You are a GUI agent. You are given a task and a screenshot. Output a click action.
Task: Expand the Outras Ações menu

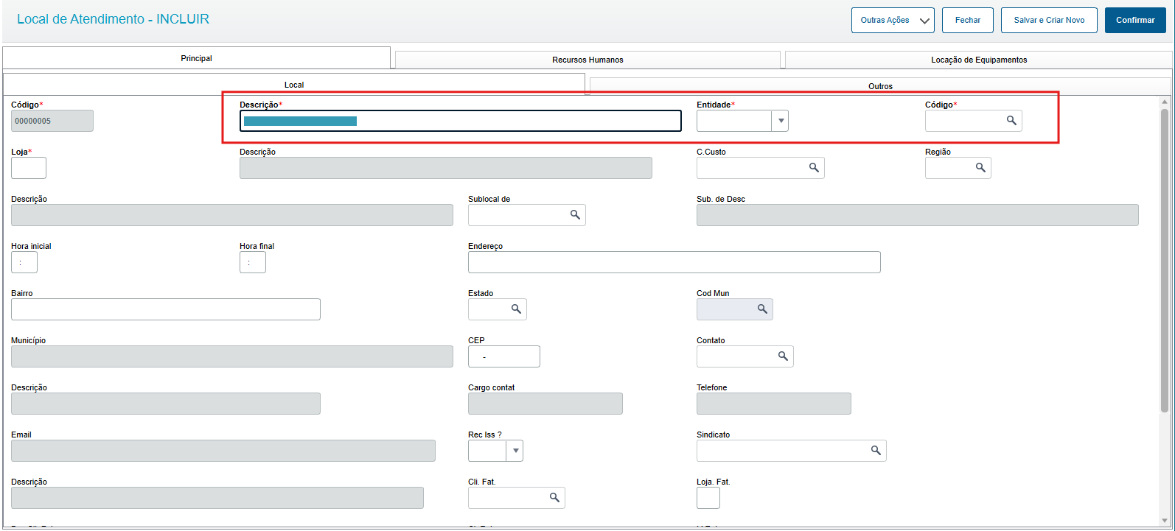tap(893, 21)
